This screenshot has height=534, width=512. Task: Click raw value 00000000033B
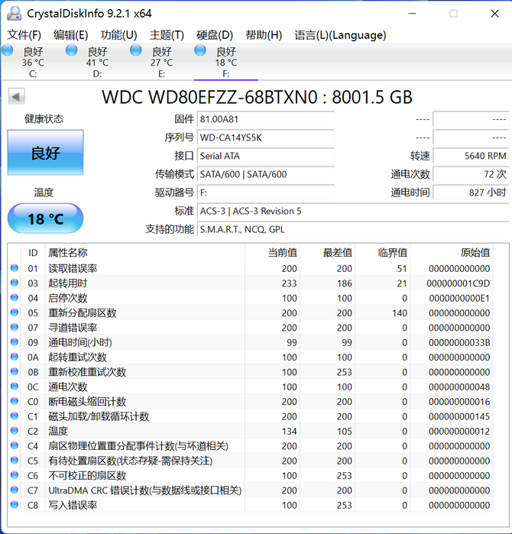pyautogui.click(x=459, y=342)
